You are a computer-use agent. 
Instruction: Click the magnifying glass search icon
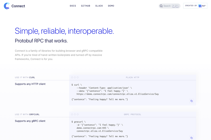point(161,6)
